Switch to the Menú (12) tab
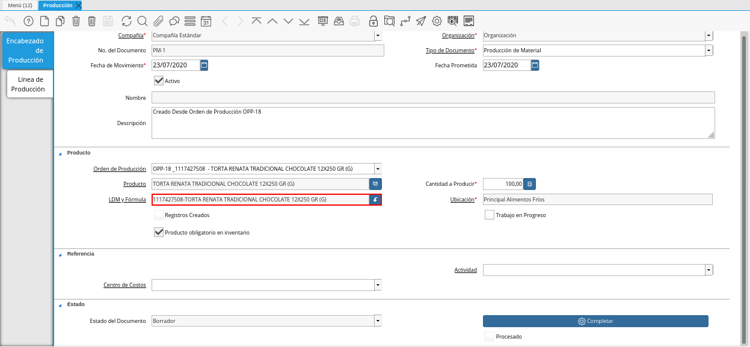This screenshot has width=750, height=347. pos(19,5)
